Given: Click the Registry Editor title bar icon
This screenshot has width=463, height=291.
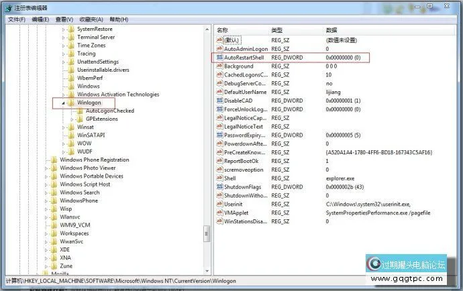Looking at the screenshot, I should [x=8, y=8].
